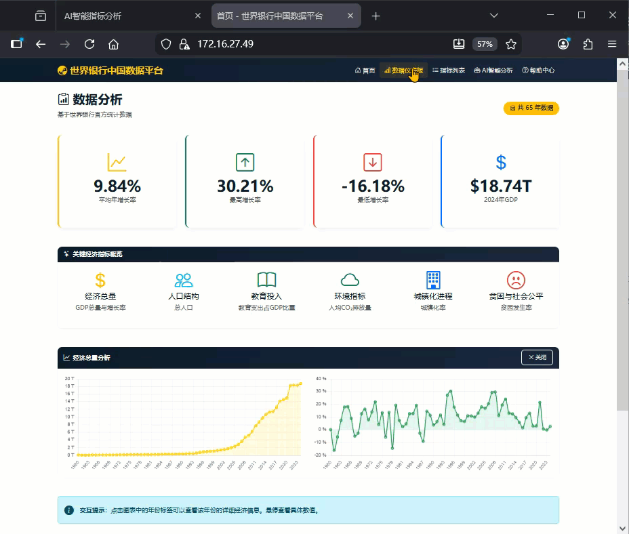The width and height of the screenshot is (629, 534).
Task: Go back with the back arrow
Action: [x=41, y=44]
